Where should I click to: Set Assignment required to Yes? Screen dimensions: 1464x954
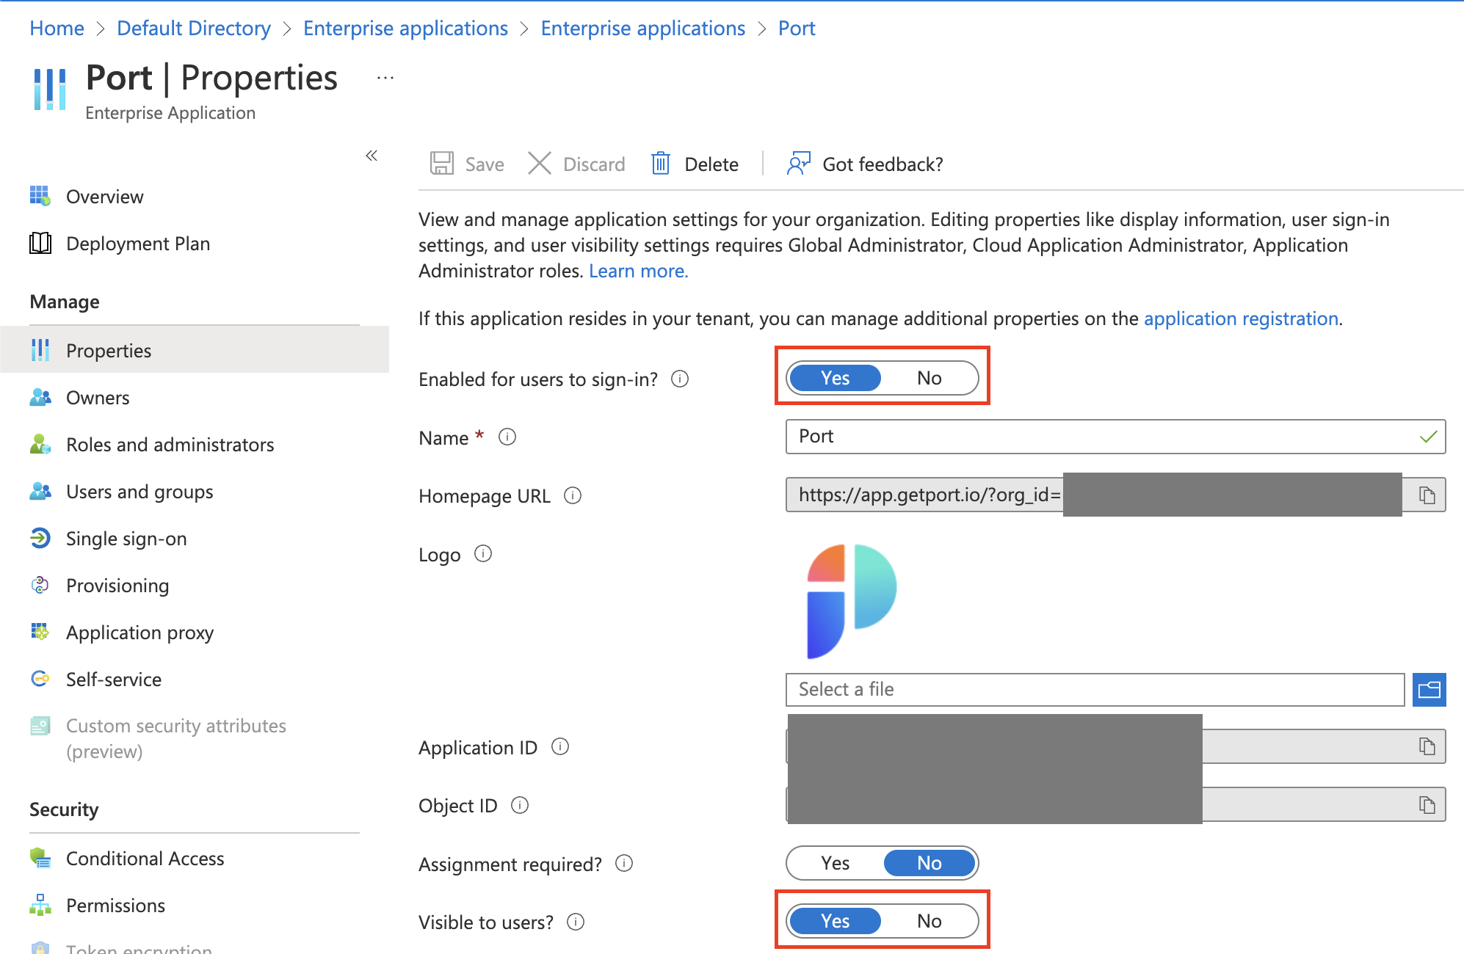[835, 863]
